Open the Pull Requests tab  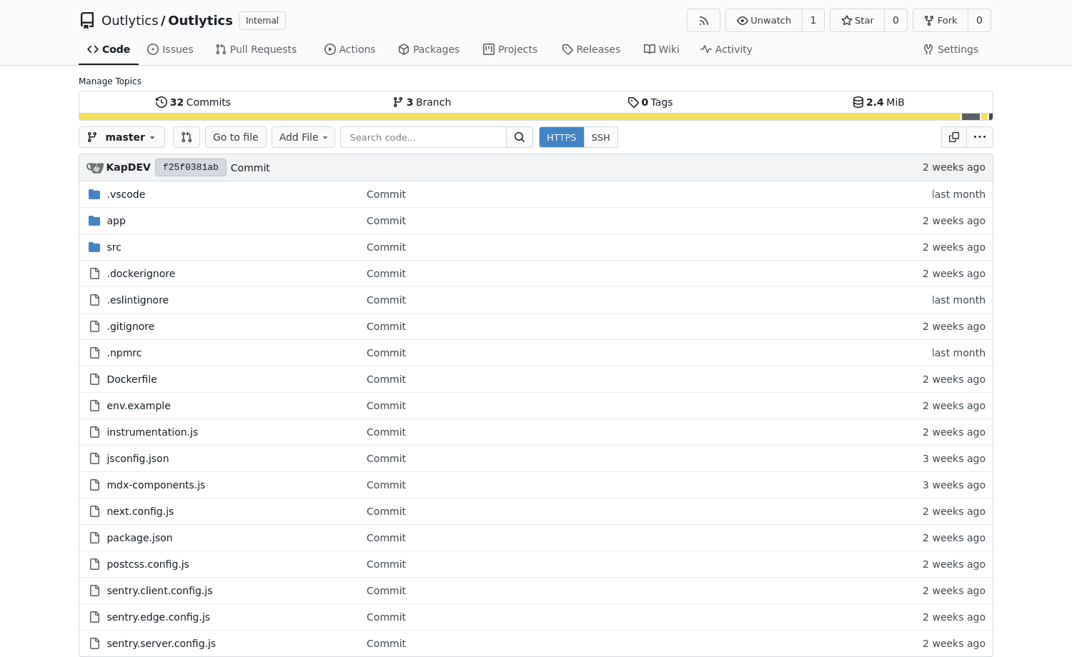(x=256, y=49)
